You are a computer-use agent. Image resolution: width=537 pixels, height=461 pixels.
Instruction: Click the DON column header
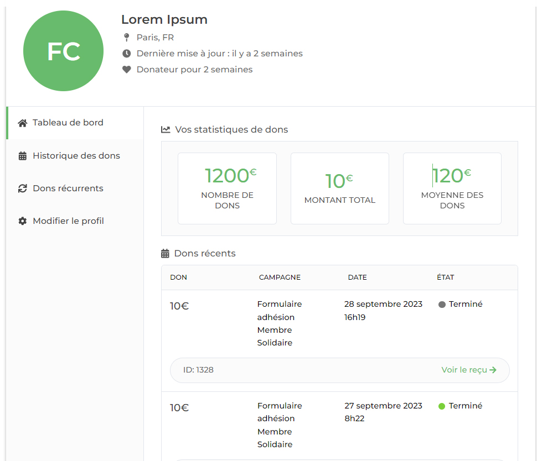(178, 277)
